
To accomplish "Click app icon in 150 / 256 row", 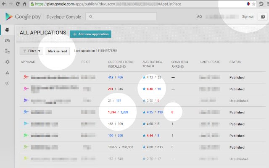I will (26, 135).
